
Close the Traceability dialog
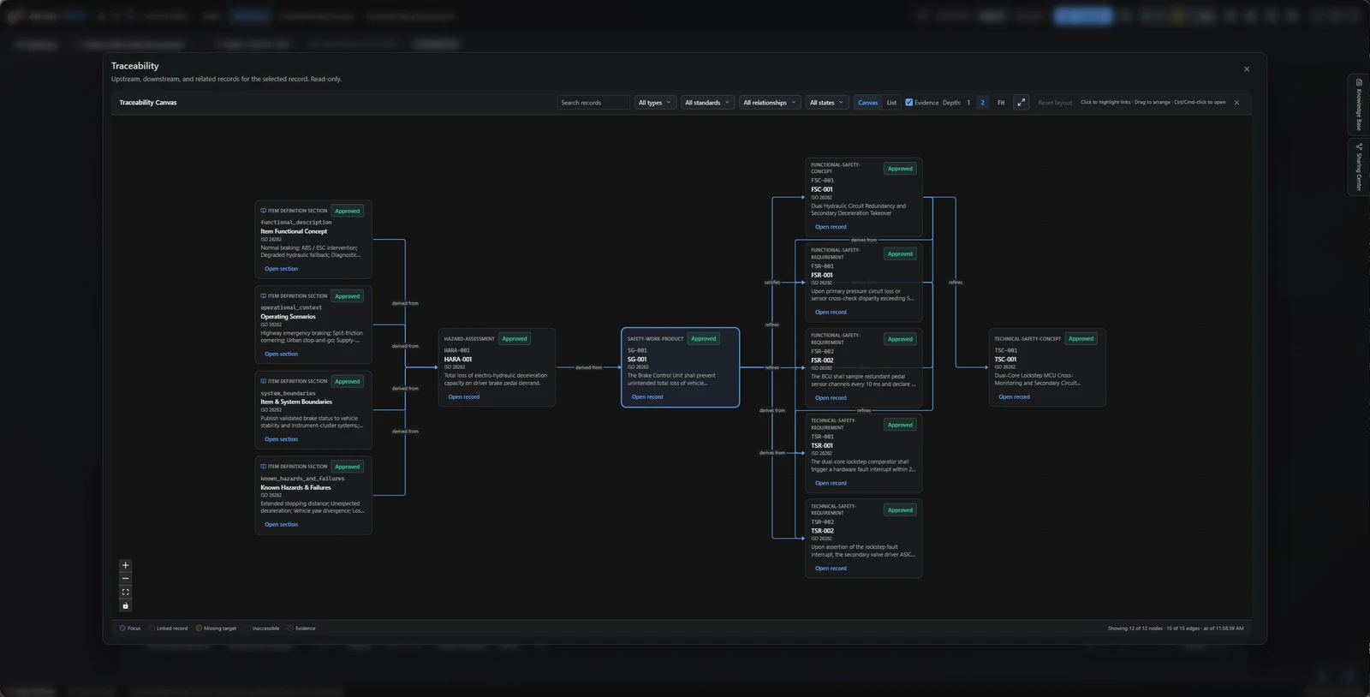[1247, 69]
